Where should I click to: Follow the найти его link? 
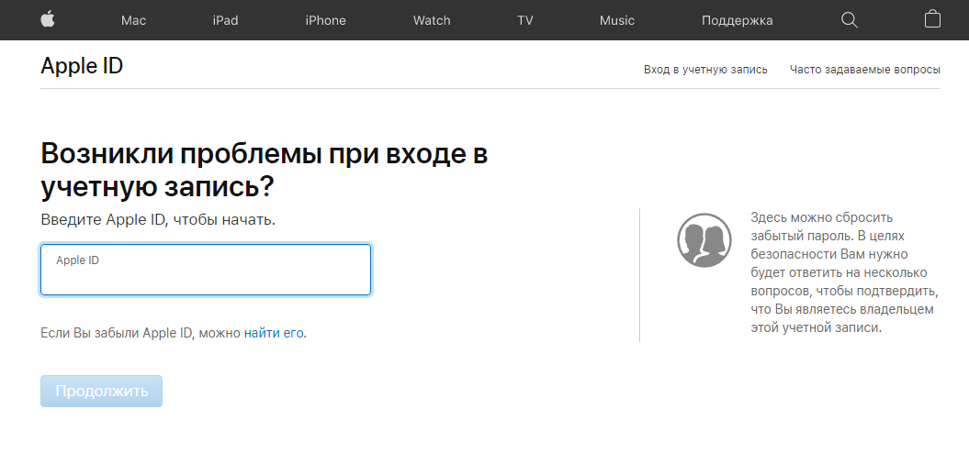coord(274,333)
